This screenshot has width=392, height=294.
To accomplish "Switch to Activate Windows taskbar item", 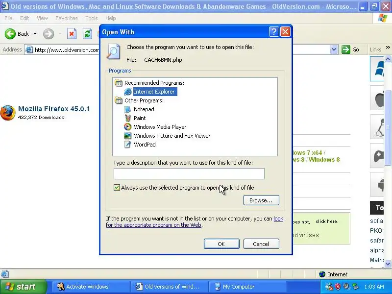I will coord(90,287).
